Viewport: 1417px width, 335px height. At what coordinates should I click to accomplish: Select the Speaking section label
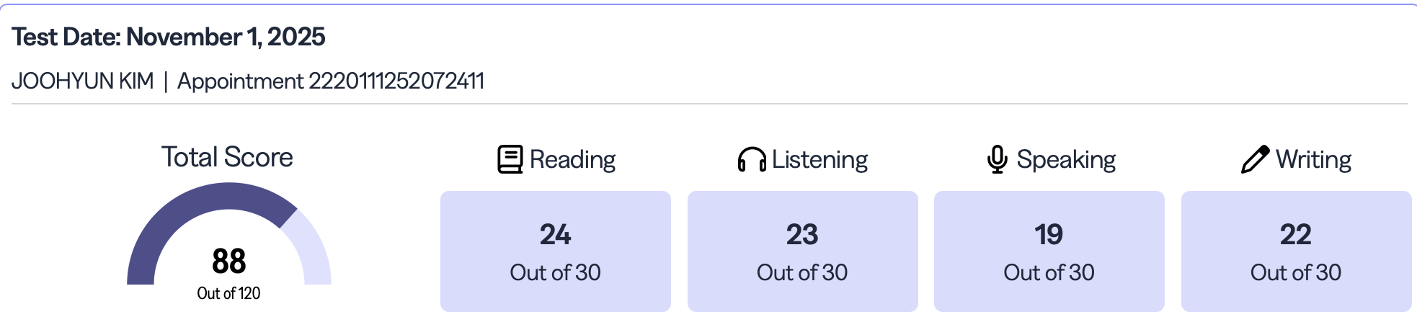pyautogui.click(x=1066, y=159)
